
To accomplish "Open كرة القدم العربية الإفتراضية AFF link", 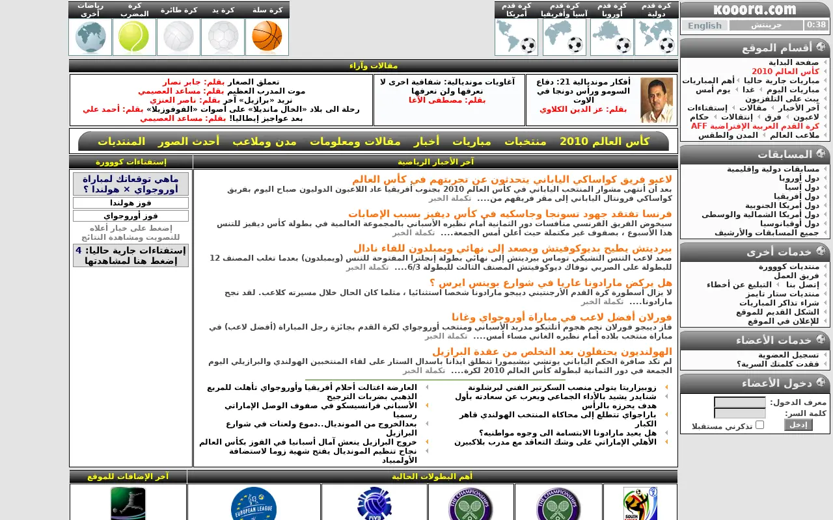I will pyautogui.click(x=755, y=126).
